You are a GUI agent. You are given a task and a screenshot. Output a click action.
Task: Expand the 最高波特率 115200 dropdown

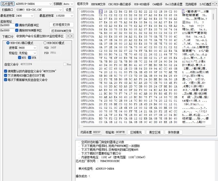click(x=64, y=16)
